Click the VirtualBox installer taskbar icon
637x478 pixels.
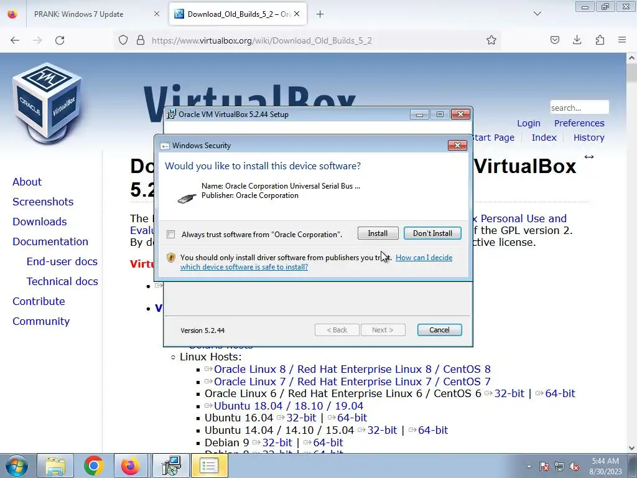click(171, 466)
